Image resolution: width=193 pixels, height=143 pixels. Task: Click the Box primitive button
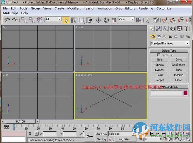point(159,60)
